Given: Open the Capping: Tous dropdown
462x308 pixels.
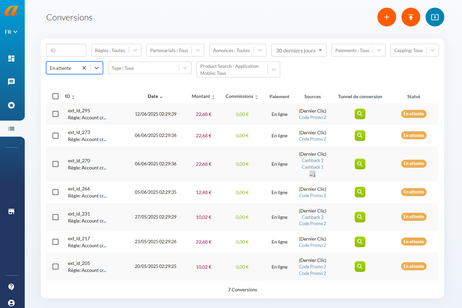Looking at the screenshot, I should coord(415,50).
